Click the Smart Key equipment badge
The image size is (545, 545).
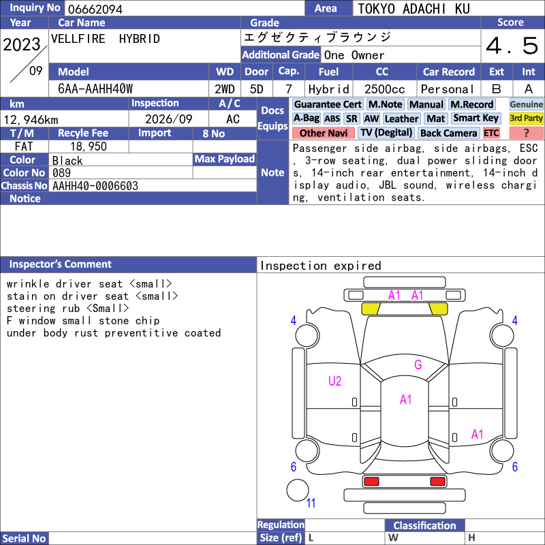[x=476, y=118]
